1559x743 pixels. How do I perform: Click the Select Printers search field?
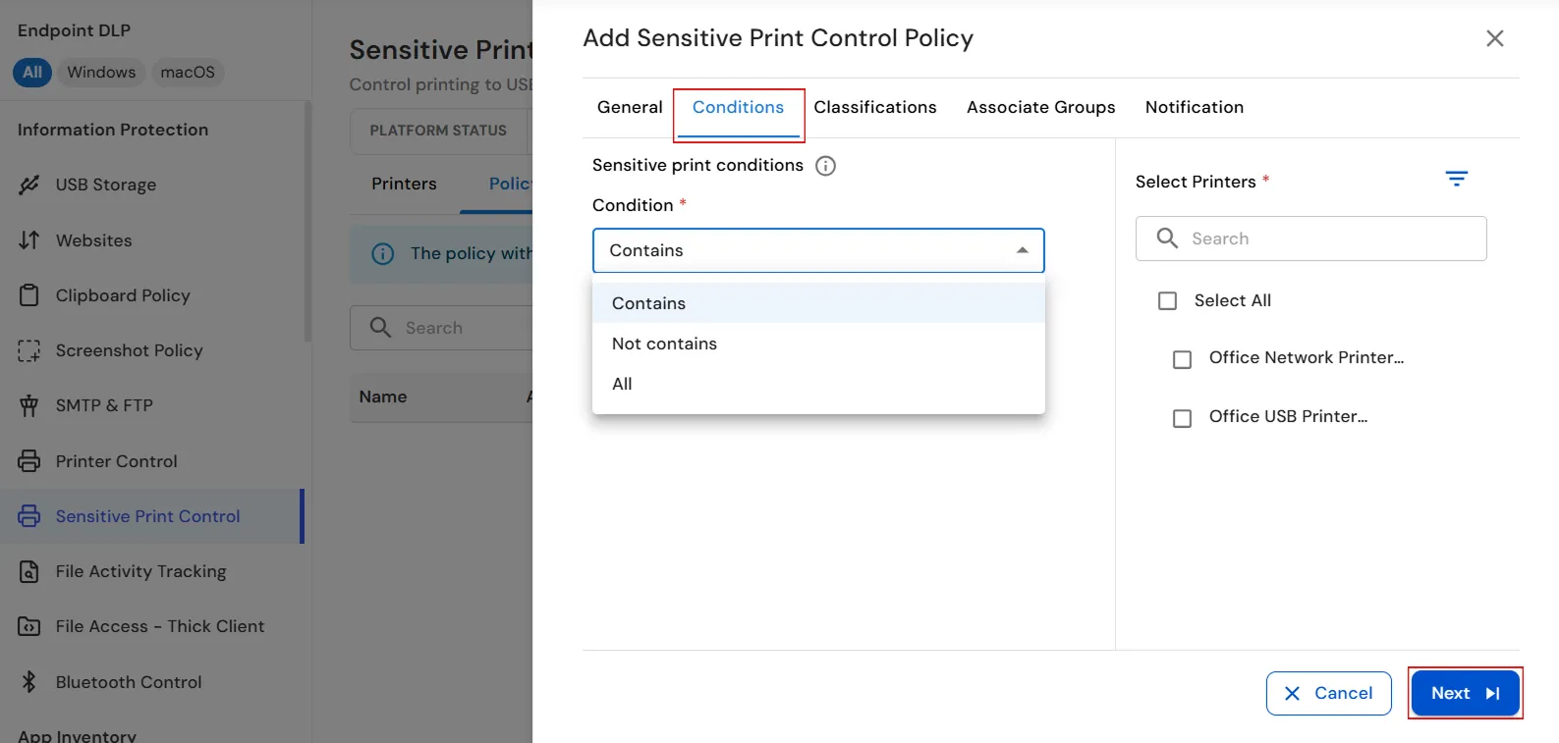tap(1311, 239)
